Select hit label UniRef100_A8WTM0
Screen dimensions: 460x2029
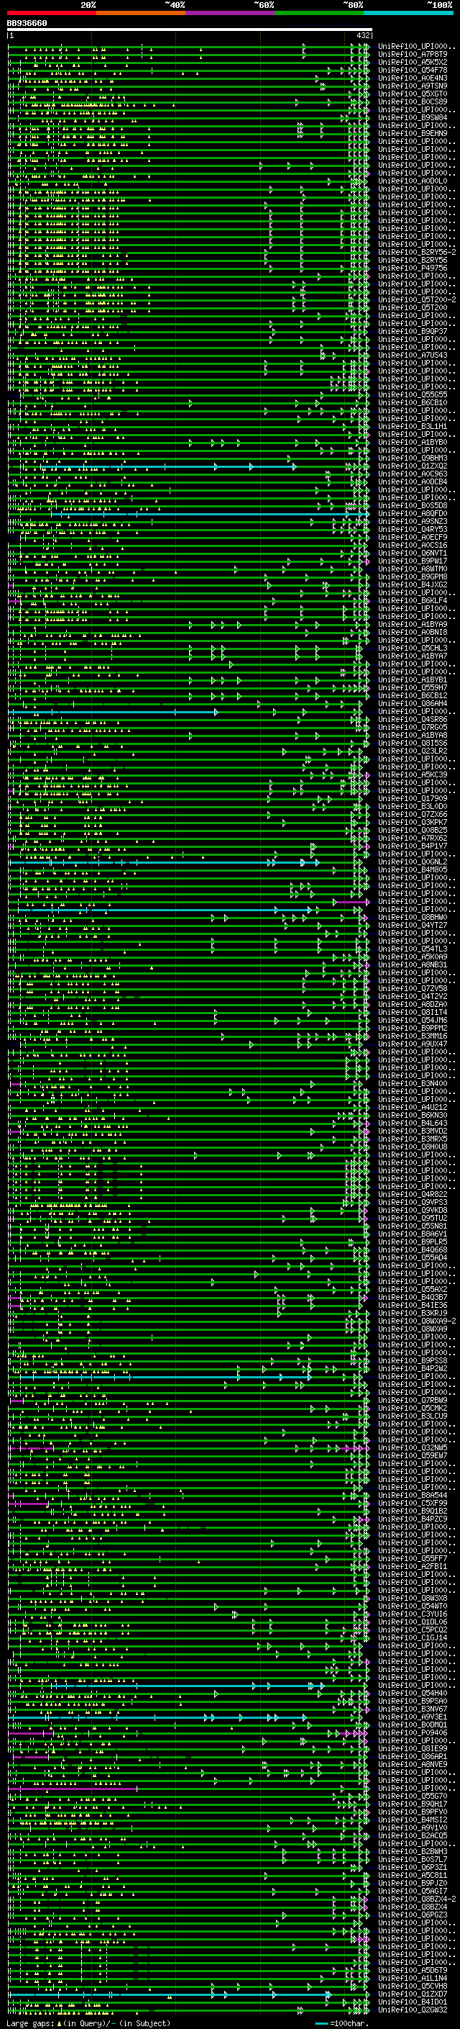(x=413, y=569)
